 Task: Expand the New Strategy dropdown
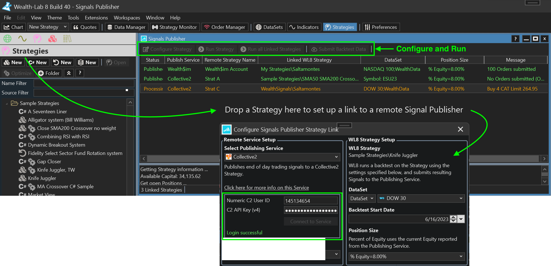coord(65,27)
